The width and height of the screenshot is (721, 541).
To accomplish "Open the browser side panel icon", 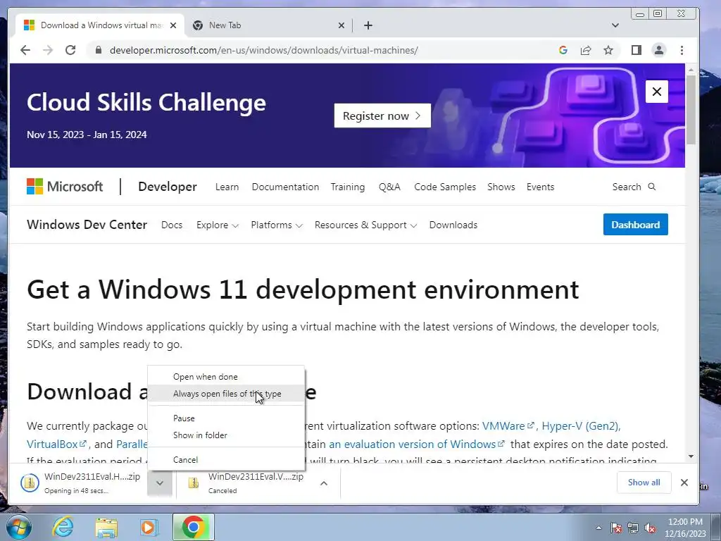I will point(637,50).
